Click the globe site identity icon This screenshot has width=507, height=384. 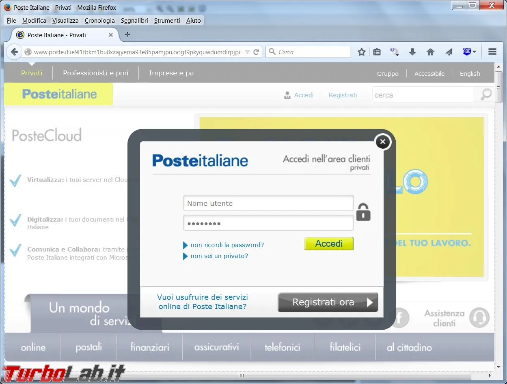coord(28,52)
